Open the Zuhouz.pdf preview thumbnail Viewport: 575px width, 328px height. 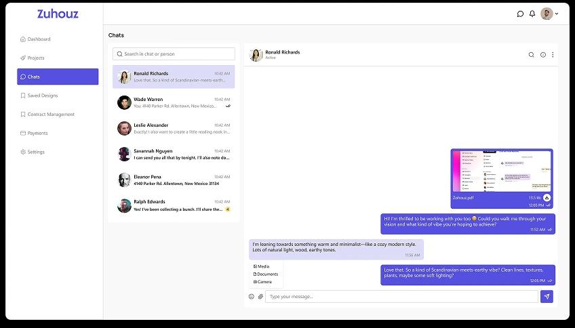[x=501, y=171]
